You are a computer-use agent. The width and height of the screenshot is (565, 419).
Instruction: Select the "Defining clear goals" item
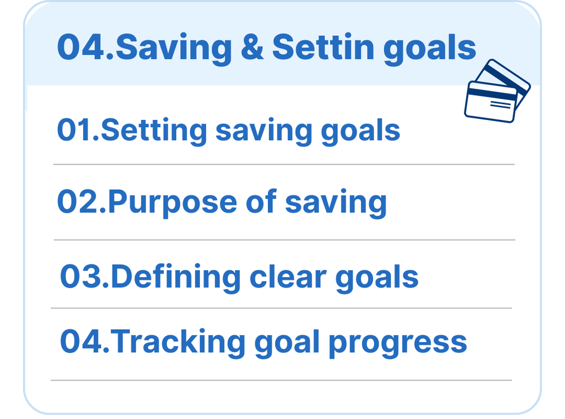[x=238, y=277]
